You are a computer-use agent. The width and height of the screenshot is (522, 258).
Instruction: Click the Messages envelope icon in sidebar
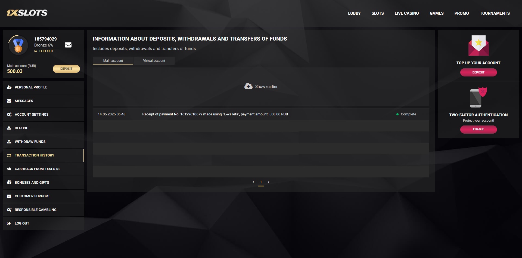(x=9, y=101)
